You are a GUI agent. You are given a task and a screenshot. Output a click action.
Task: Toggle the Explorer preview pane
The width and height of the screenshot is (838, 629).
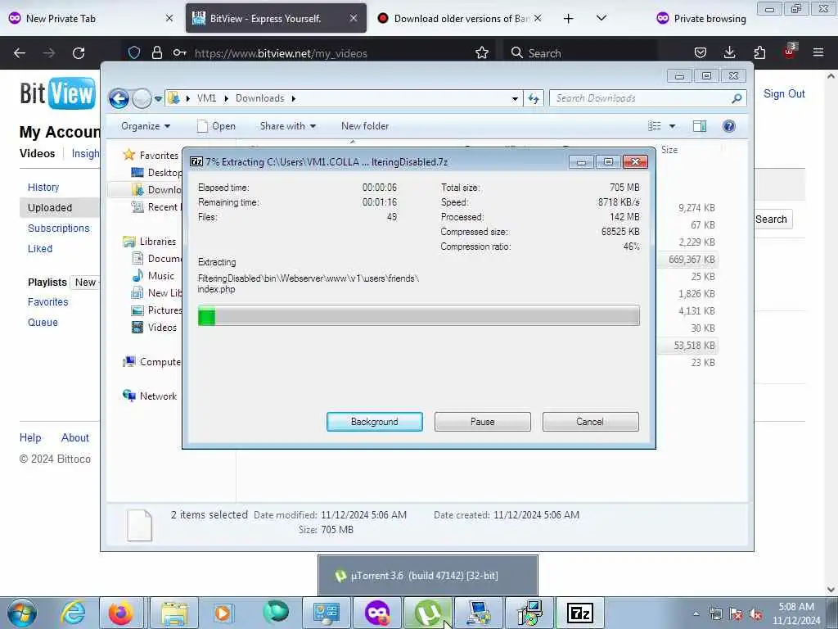[700, 126]
